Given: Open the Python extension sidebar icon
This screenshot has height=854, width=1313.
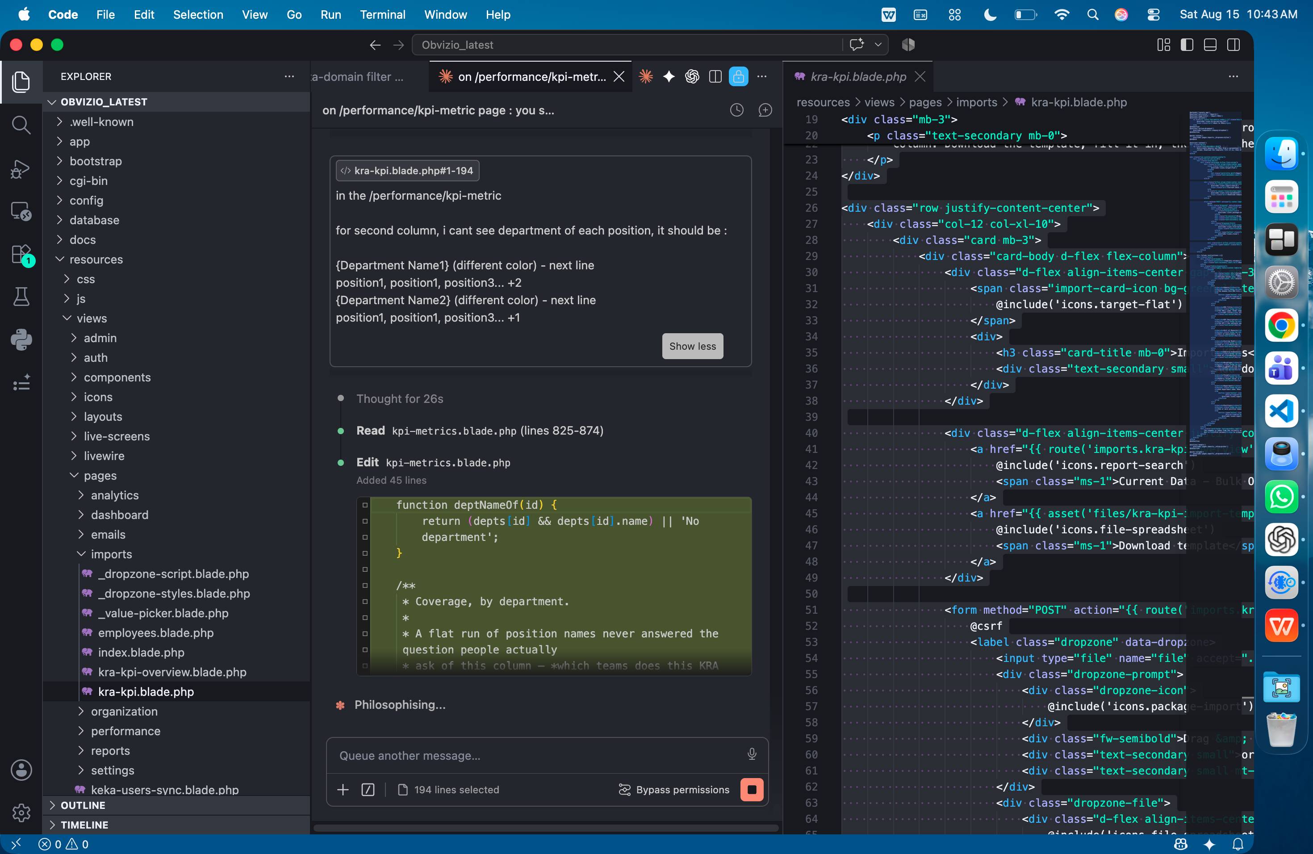Looking at the screenshot, I should [x=21, y=340].
